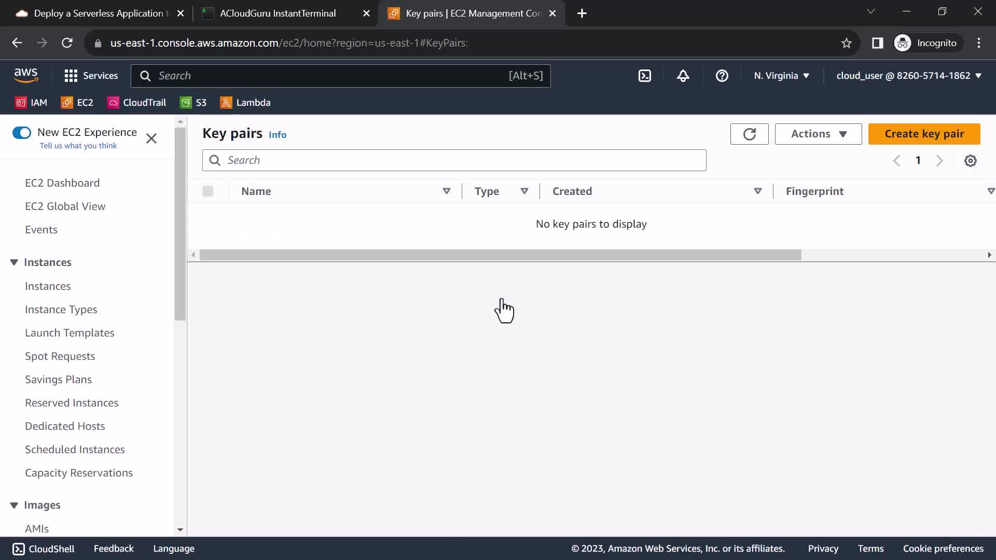Screen dimensions: 996x560
Task: Refresh the key pairs list
Action: pyautogui.click(x=749, y=134)
